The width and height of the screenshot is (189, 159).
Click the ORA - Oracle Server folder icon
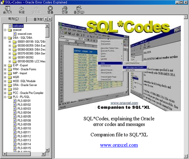pyautogui.click(x=10, y=85)
